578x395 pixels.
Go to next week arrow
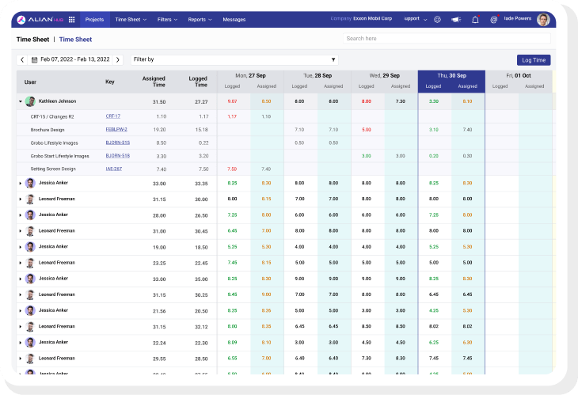click(x=118, y=59)
